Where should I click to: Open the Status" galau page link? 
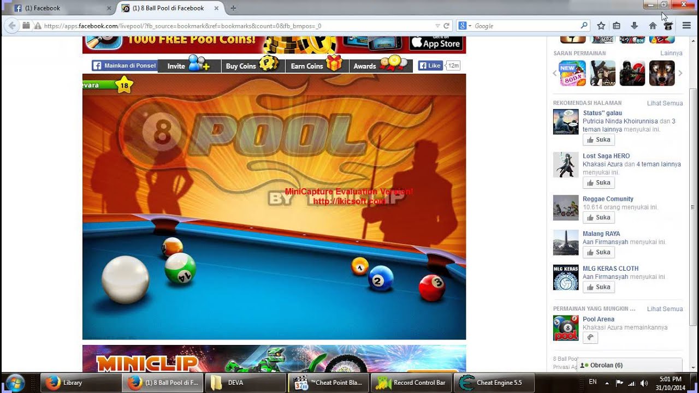pos(602,113)
